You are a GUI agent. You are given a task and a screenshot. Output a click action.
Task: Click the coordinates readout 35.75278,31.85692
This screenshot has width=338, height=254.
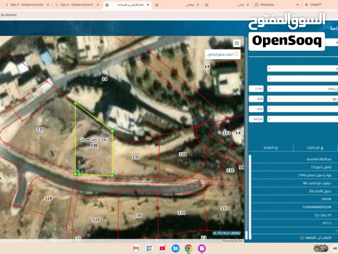pos(227,233)
